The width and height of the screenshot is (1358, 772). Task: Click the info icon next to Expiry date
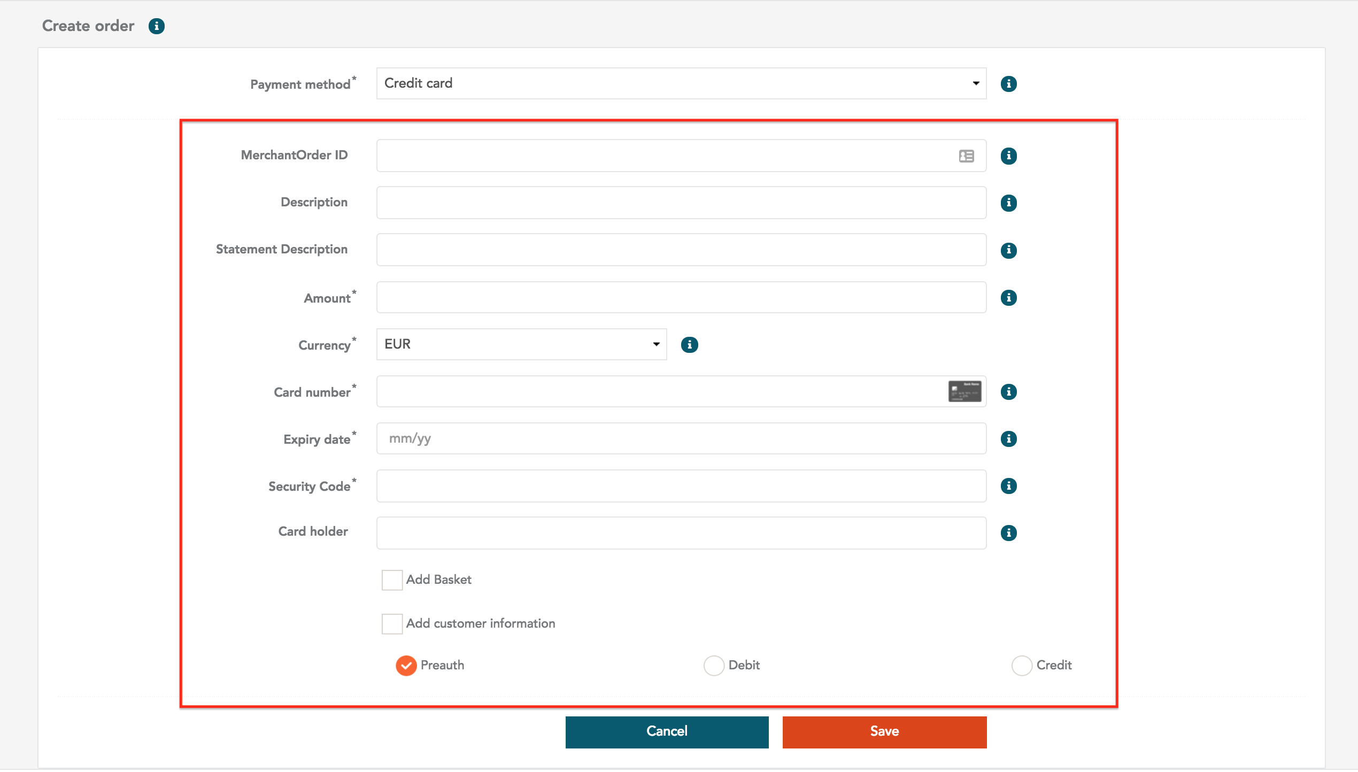click(x=1008, y=439)
